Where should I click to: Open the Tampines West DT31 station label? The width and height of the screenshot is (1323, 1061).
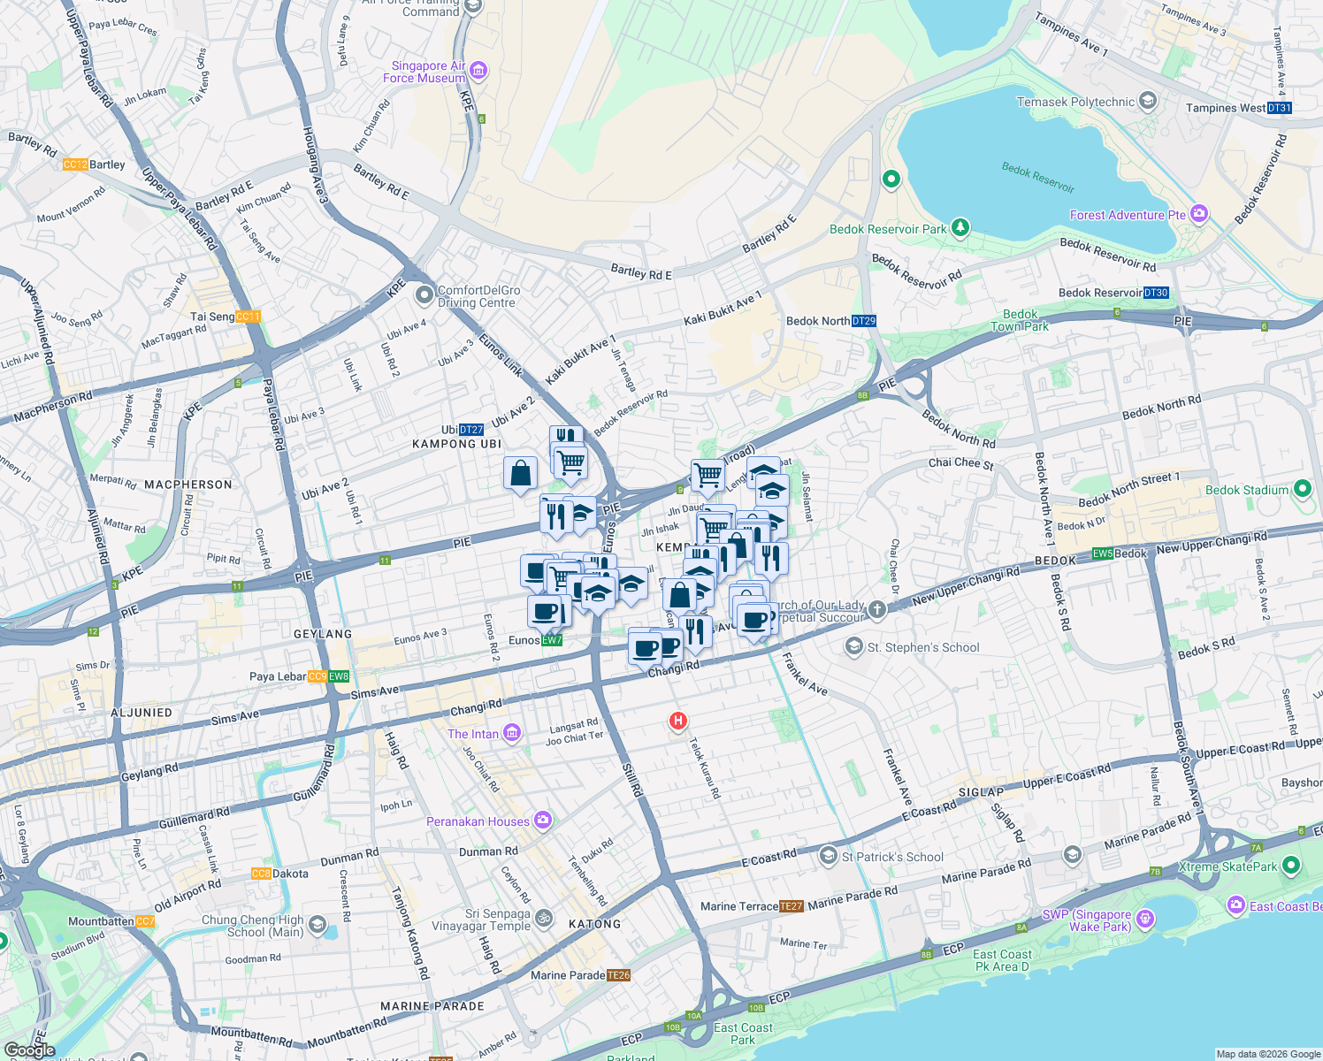[1239, 108]
